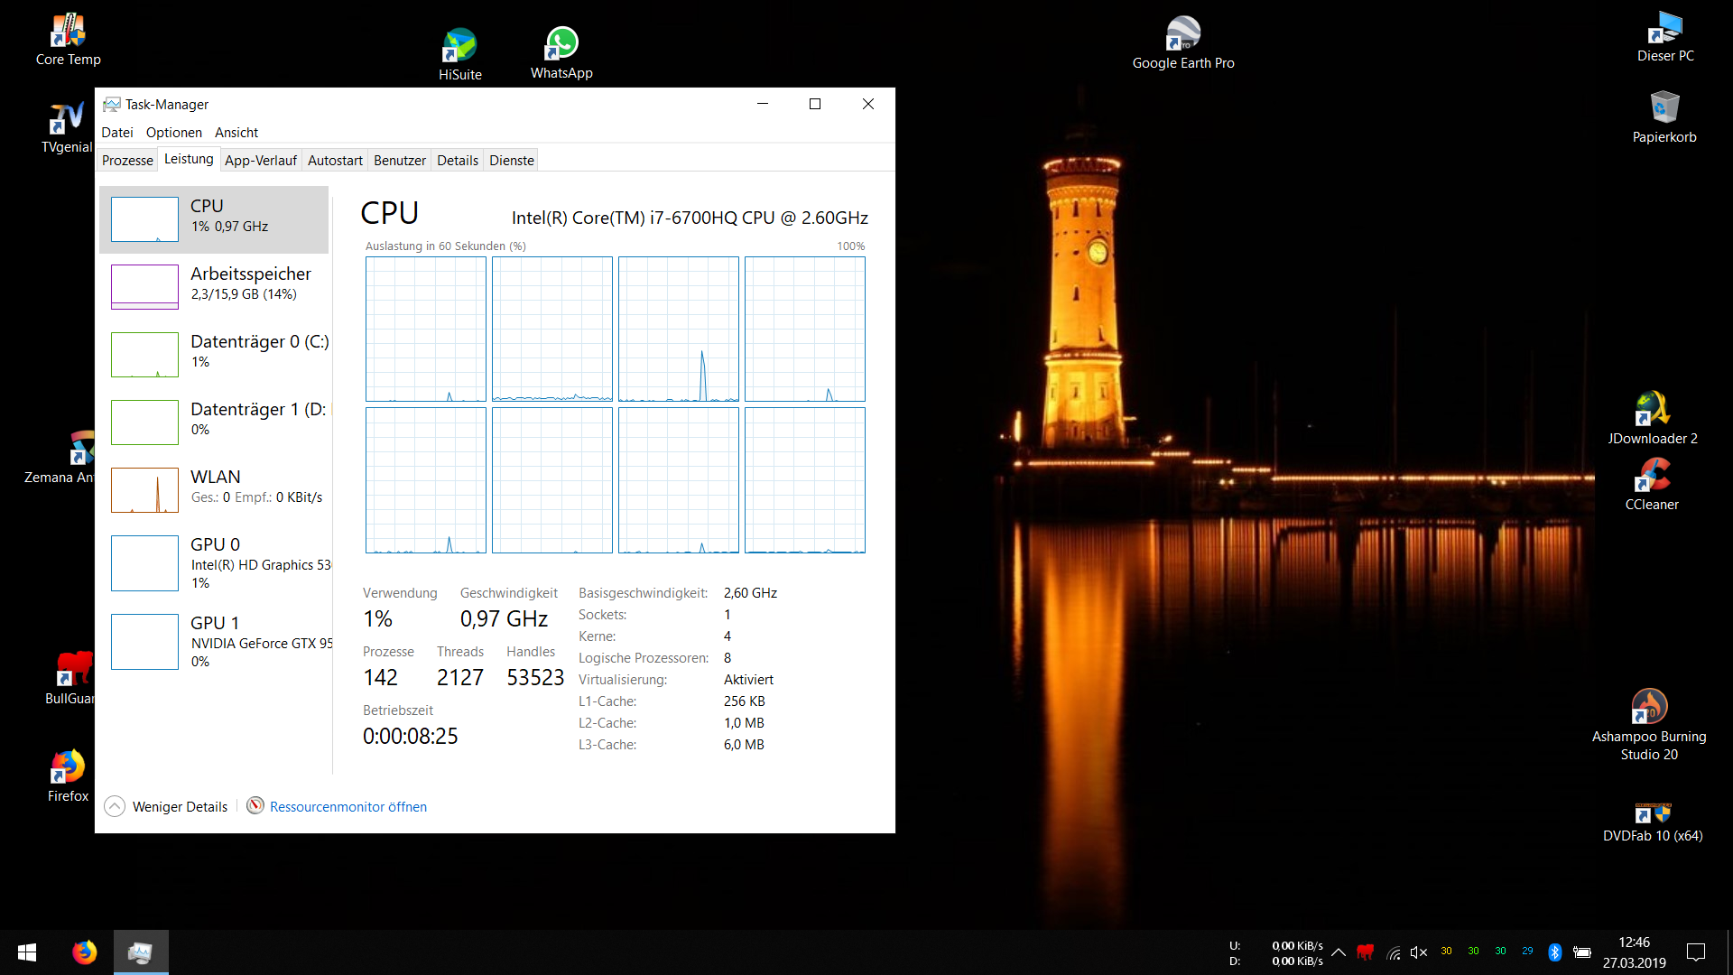Open the Autostart tab

[x=335, y=161]
